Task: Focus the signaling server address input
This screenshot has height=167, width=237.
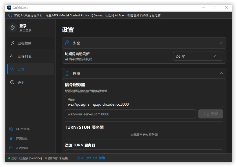Action: (130, 114)
